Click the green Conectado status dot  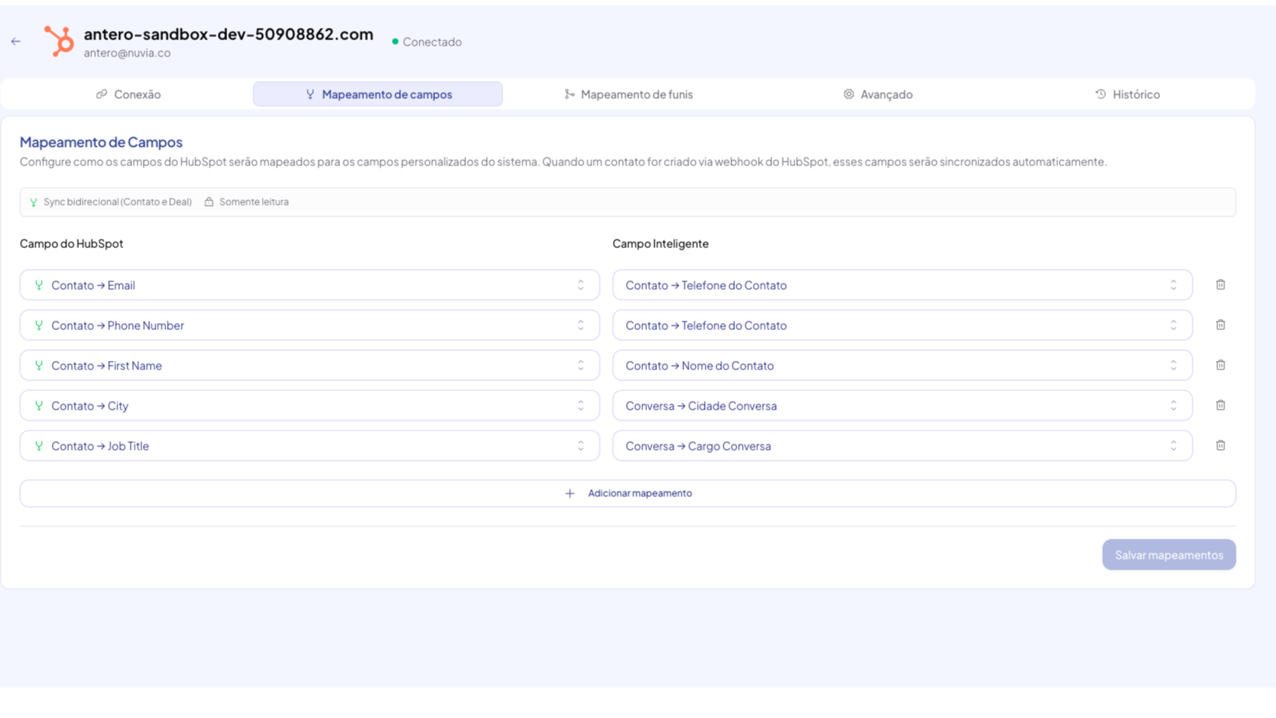[x=395, y=42]
